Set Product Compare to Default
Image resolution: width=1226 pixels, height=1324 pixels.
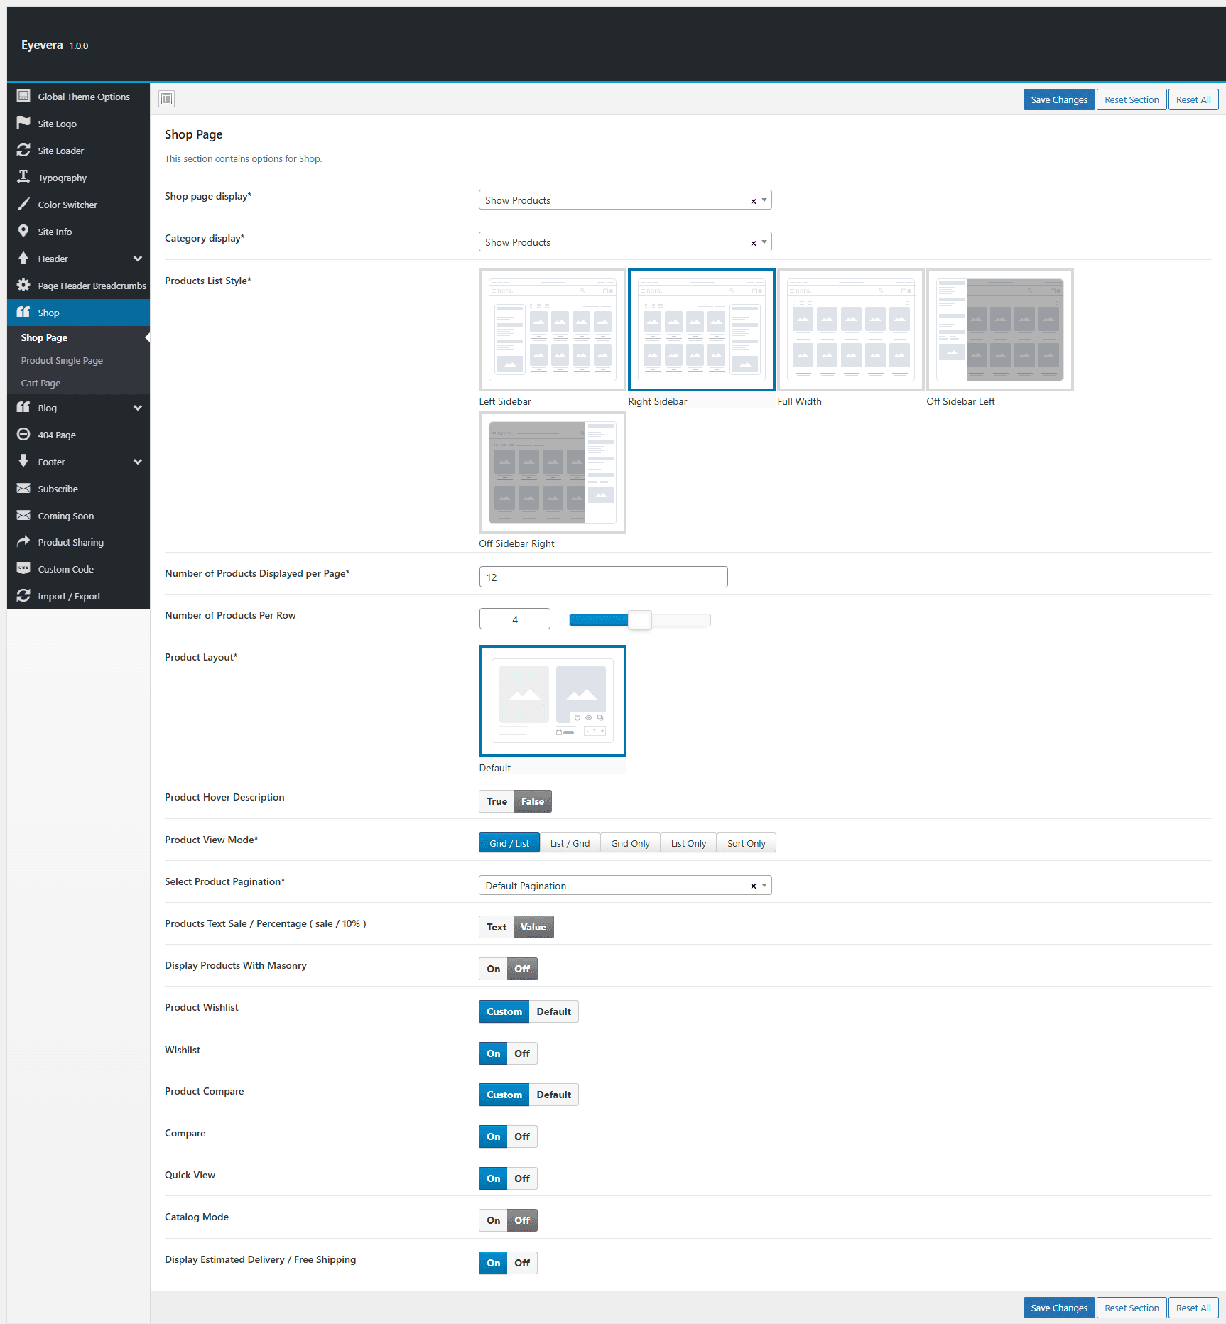553,1095
